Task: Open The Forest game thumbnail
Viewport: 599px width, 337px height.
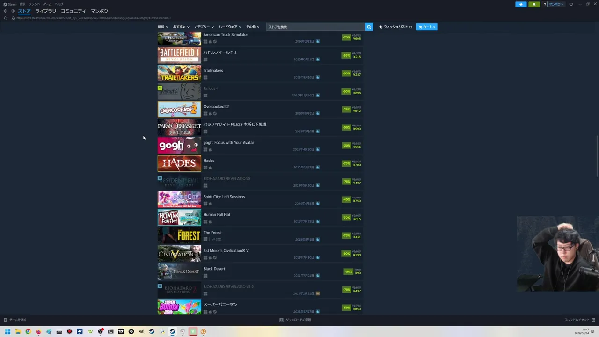Action: [x=179, y=235]
